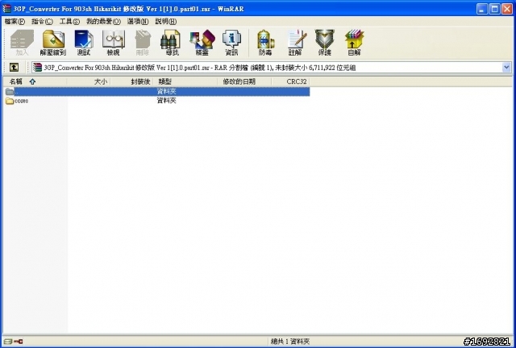Open the View (檢視) tool icon
The image size is (516, 348).
tap(113, 43)
